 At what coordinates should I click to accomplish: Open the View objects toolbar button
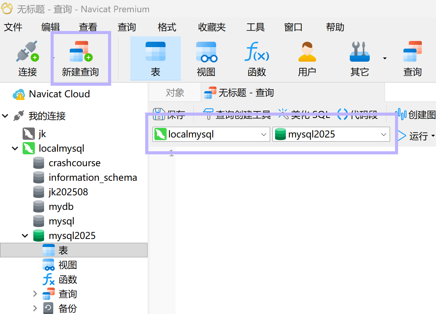pos(206,59)
